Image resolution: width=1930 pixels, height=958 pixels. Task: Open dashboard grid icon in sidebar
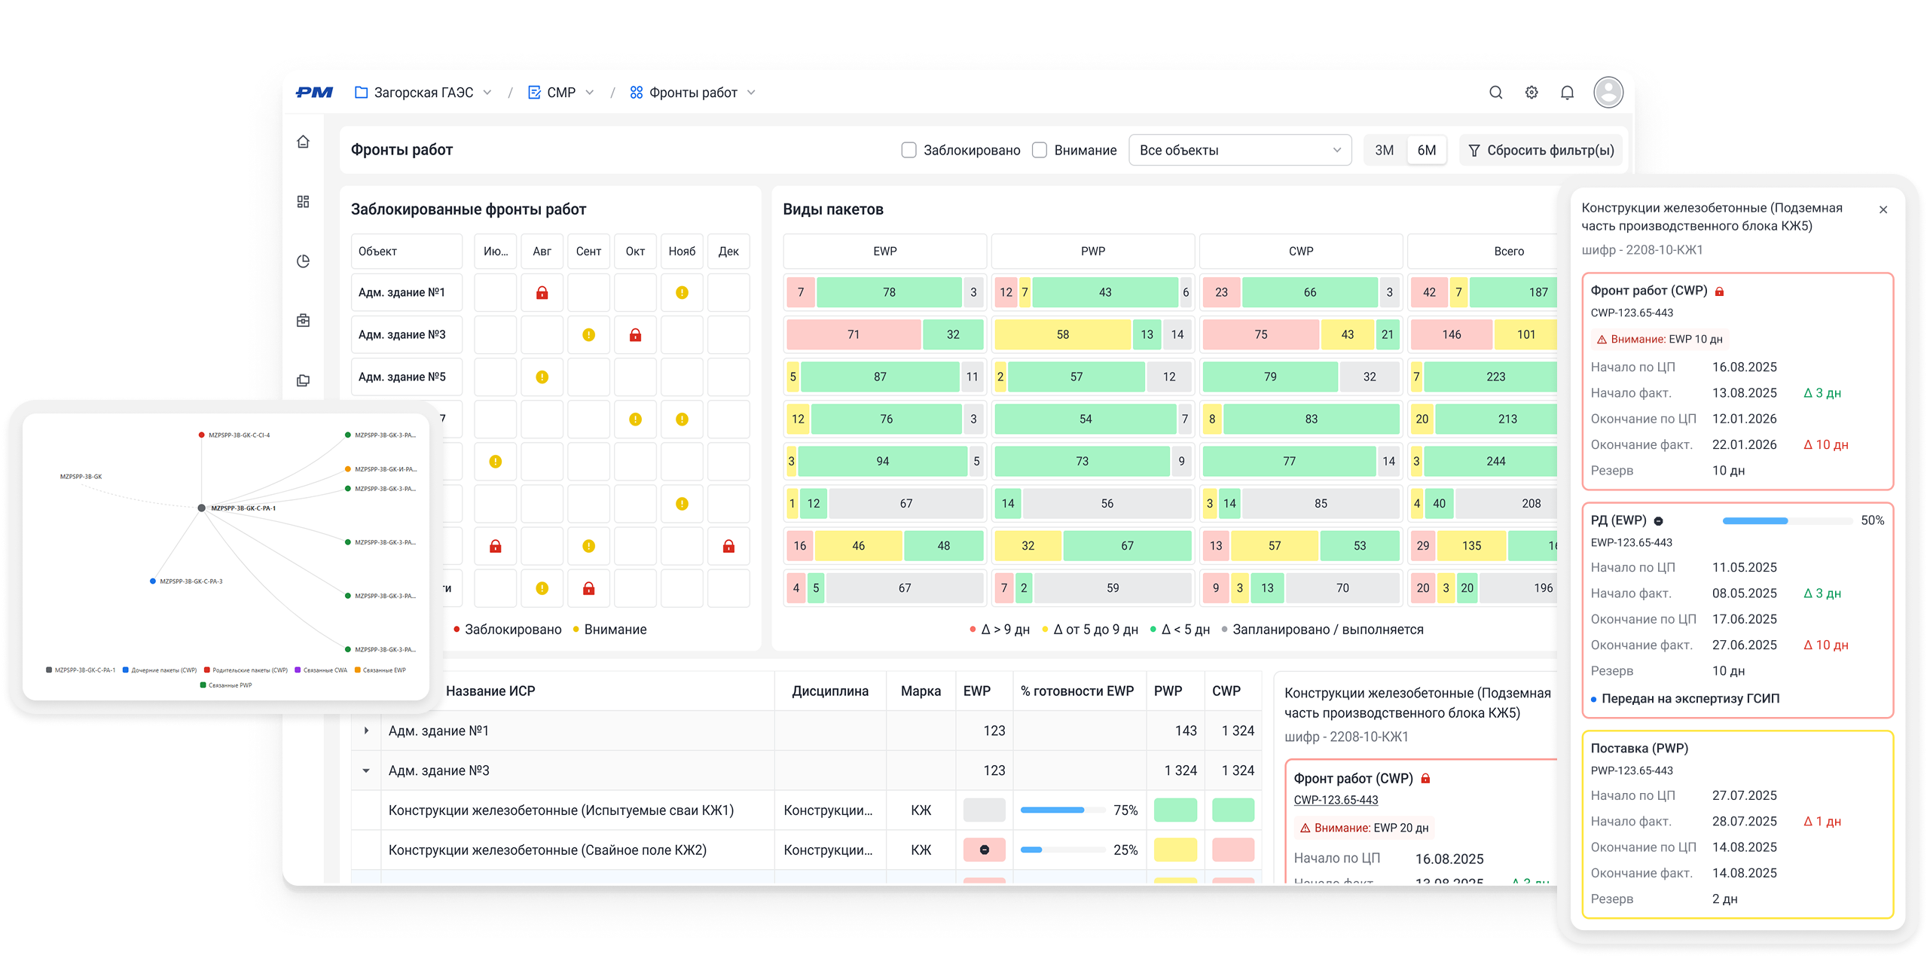(x=303, y=202)
